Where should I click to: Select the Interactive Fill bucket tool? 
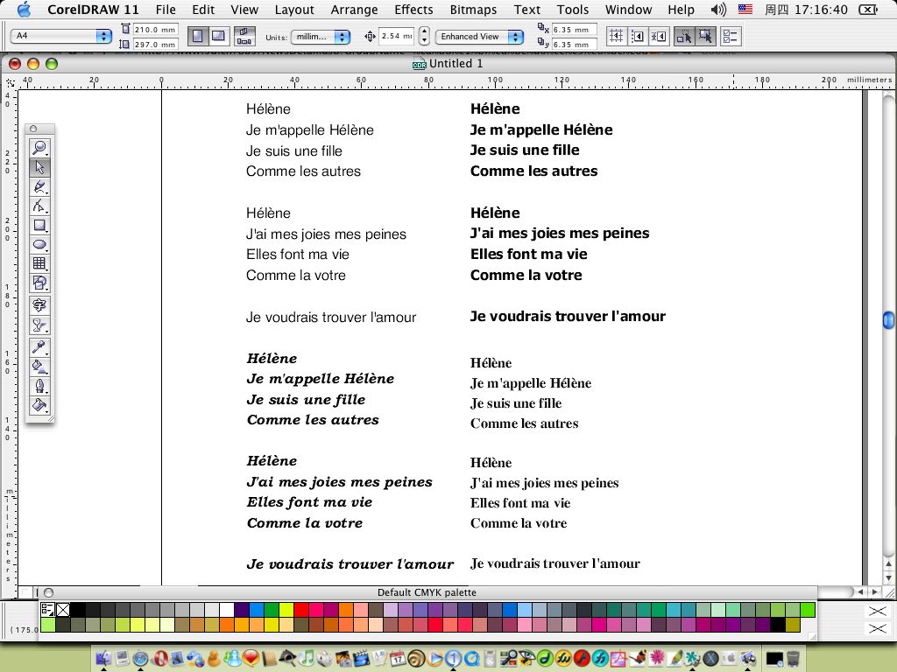(39, 367)
